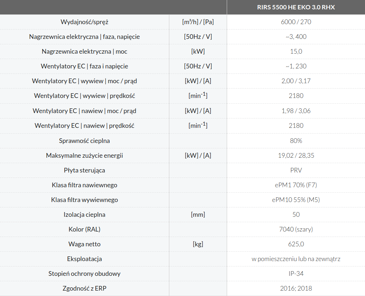Select the Sprawność cieplna row label
Image resolution: width=365 pixels, height=296 pixels.
[84, 140]
